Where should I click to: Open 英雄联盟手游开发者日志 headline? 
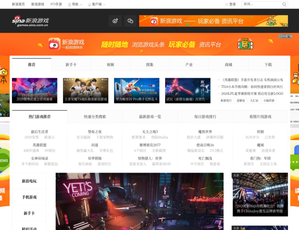252,80
